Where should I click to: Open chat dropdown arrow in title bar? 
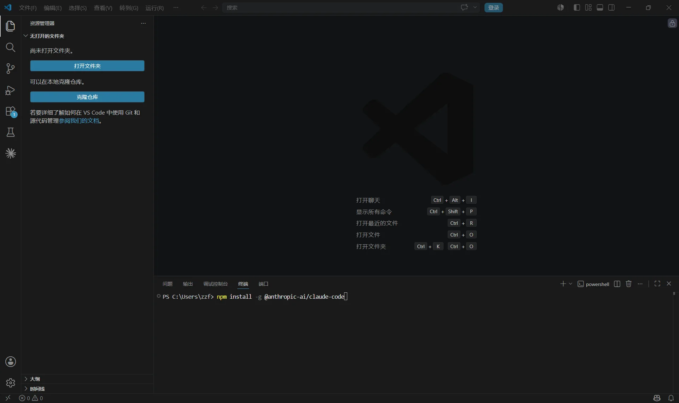pyautogui.click(x=475, y=7)
